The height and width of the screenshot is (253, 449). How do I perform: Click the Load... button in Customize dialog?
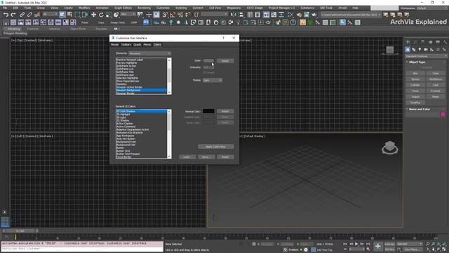(187, 157)
